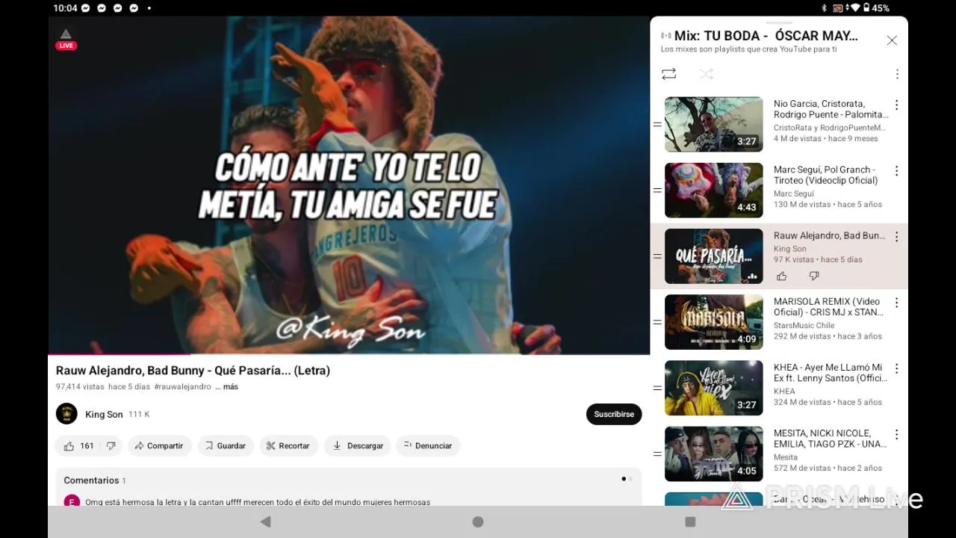Open the Comentarios section
The width and height of the screenshot is (956, 538).
click(x=349, y=487)
